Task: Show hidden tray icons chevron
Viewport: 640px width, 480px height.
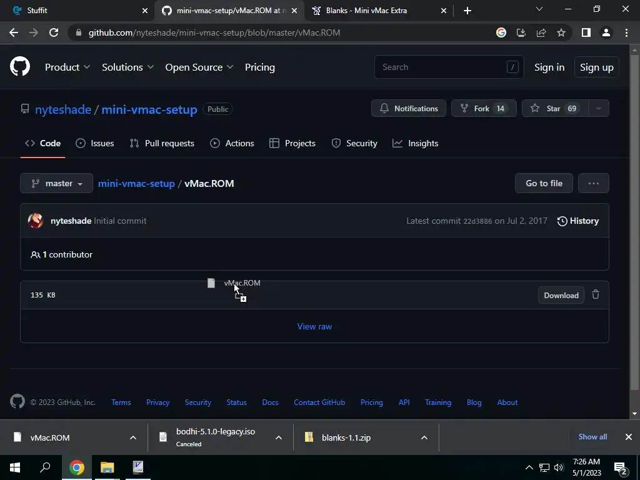Action: click(529, 467)
